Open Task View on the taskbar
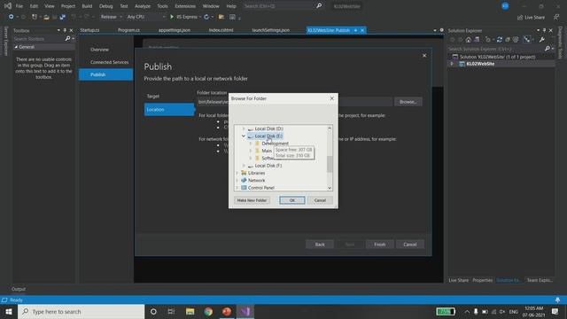Screen dimensions: 567x319 (171, 311)
